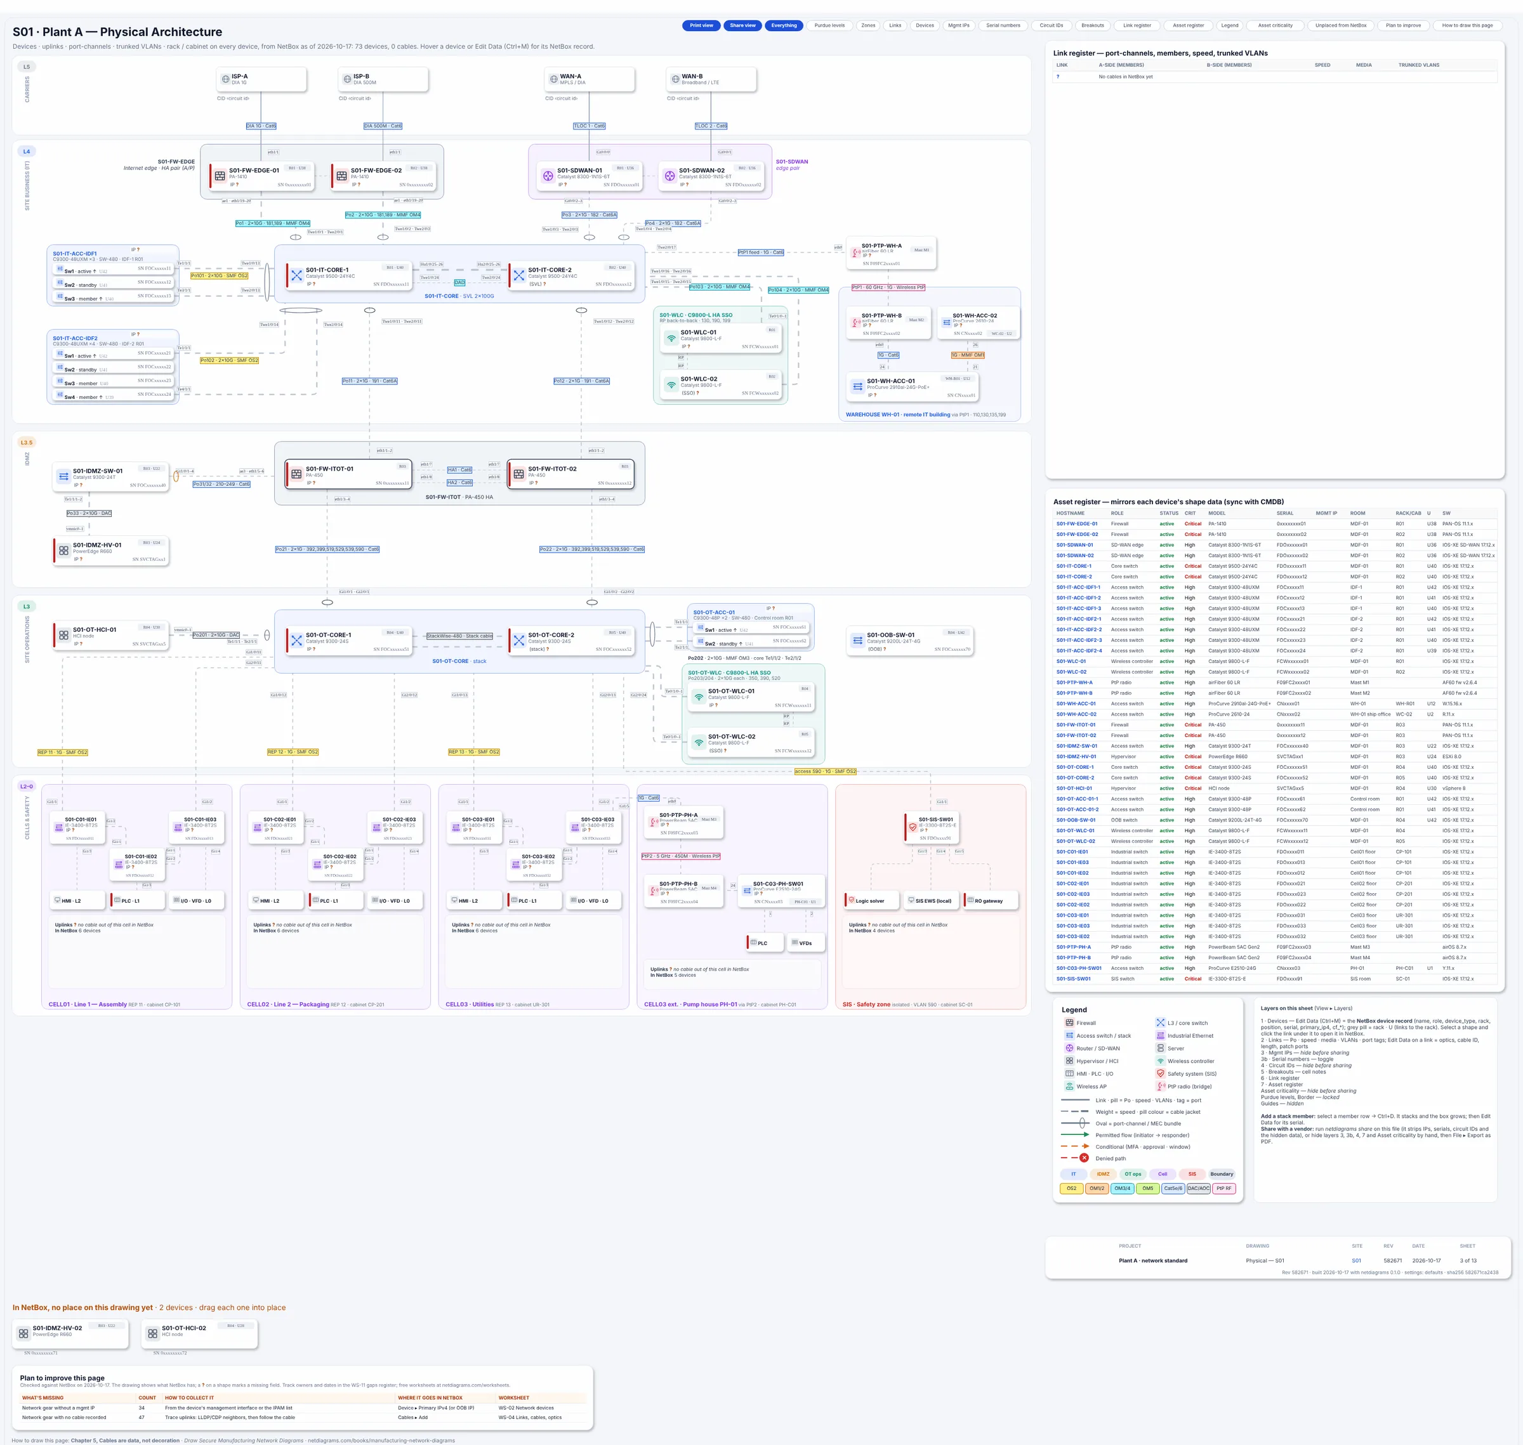This screenshot has width=1523, height=1445.
Task: Toggle the Serial numbers layer pill
Action: (1003, 25)
